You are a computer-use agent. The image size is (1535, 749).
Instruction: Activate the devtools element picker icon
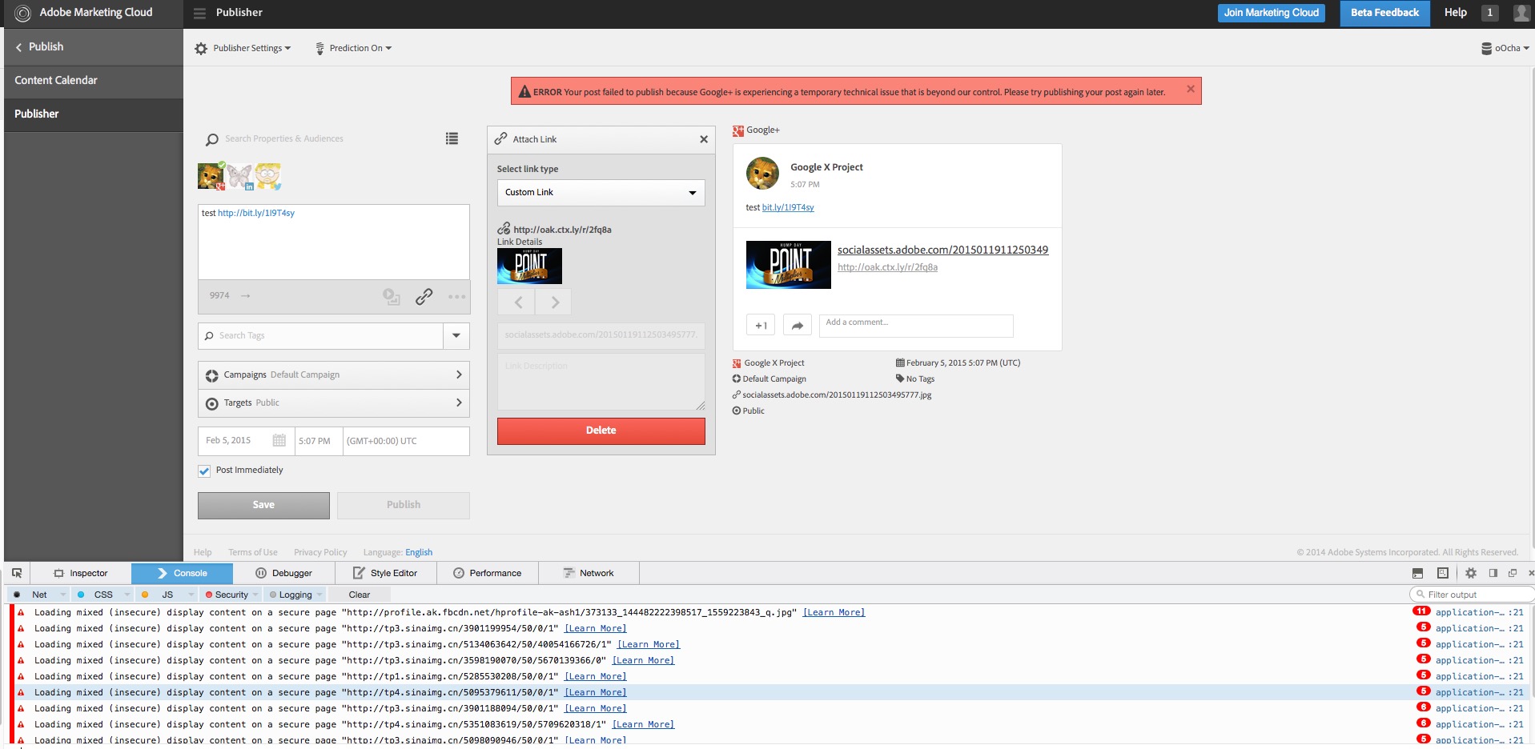(x=17, y=573)
